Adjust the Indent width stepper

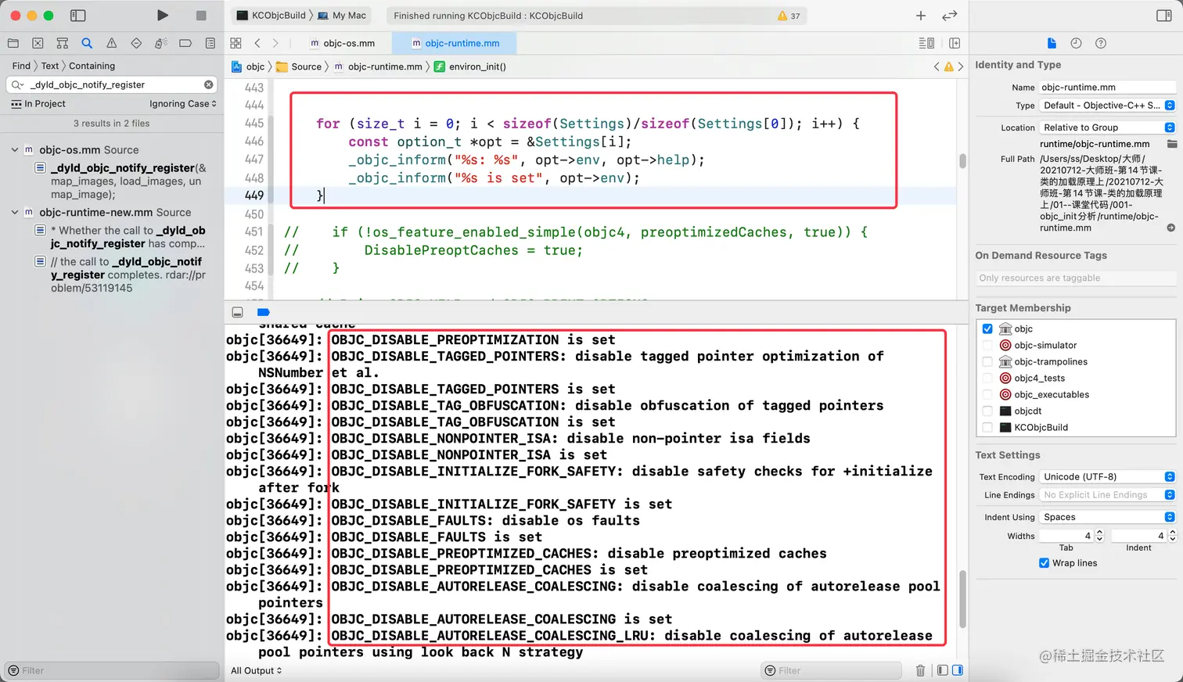[x=1172, y=536]
